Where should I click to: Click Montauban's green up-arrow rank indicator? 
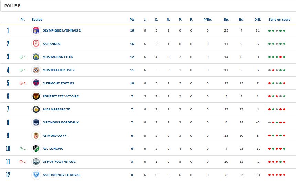coord(21,57)
